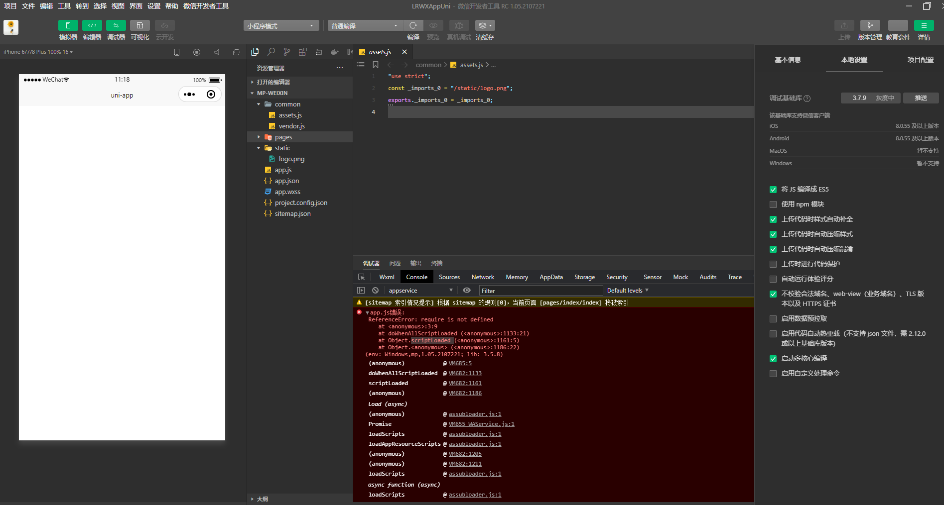Toggle console sidebar panel icon
944x505 pixels.
point(361,291)
